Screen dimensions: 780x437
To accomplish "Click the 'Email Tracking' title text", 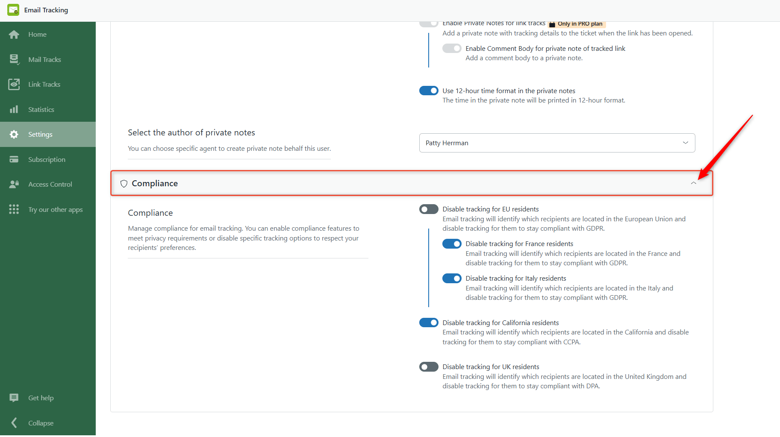I will [46, 10].
